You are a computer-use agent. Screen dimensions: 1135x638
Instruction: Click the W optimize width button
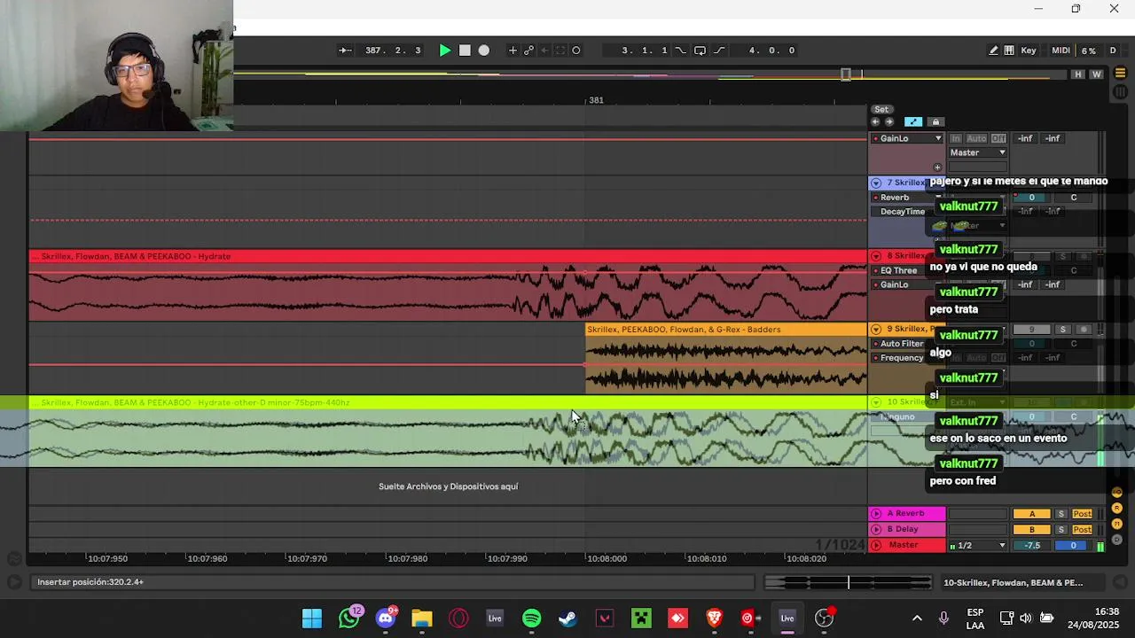(x=1097, y=74)
